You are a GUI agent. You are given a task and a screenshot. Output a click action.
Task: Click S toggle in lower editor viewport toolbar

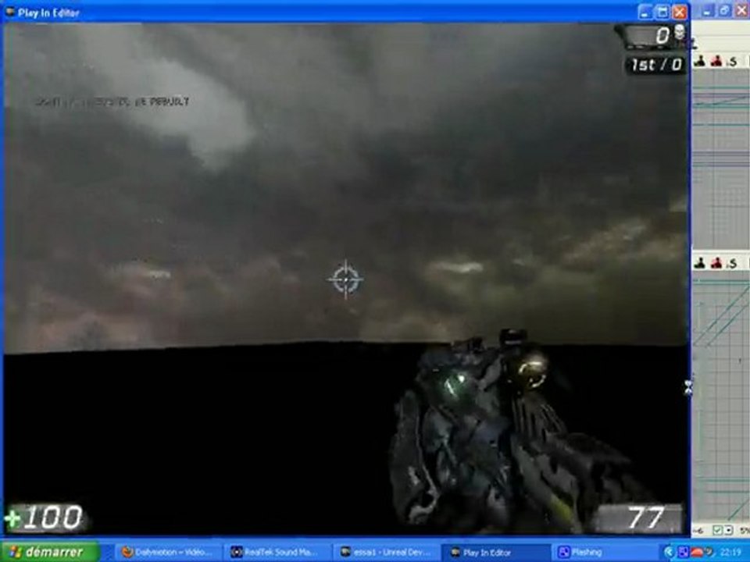(x=732, y=263)
